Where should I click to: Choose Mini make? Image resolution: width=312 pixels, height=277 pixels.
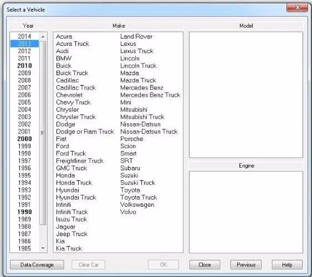point(126,102)
